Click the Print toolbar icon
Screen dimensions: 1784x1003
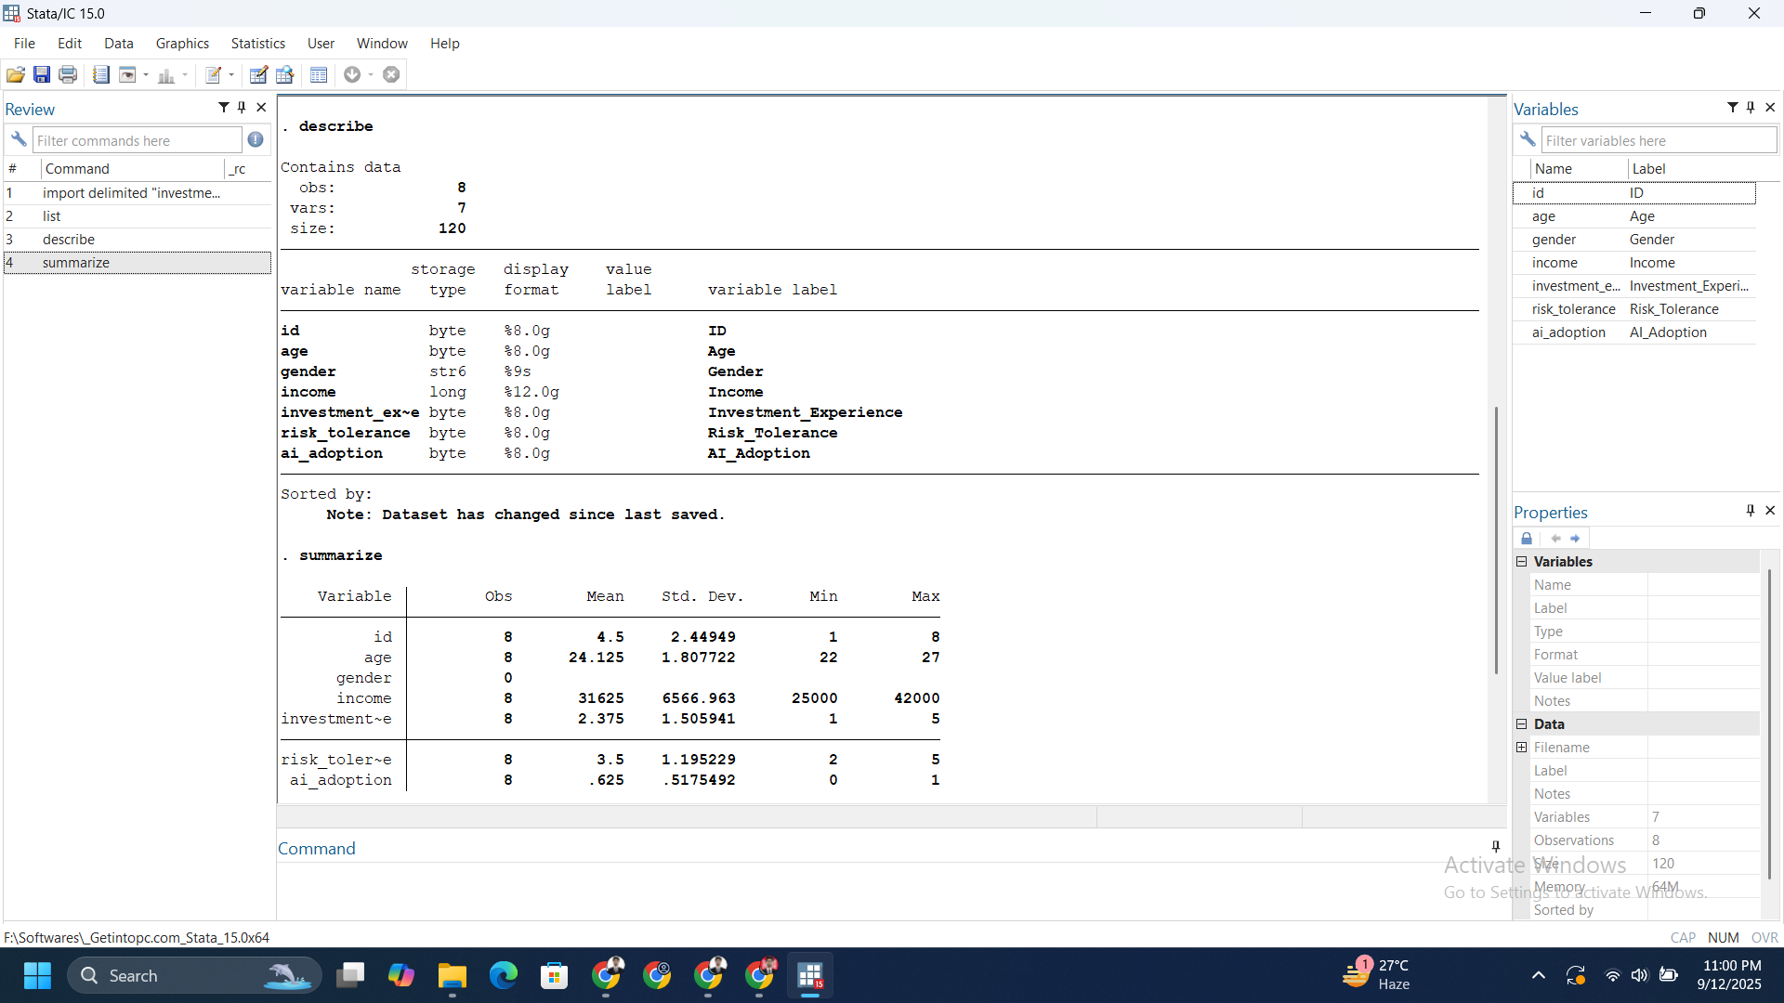68,75
